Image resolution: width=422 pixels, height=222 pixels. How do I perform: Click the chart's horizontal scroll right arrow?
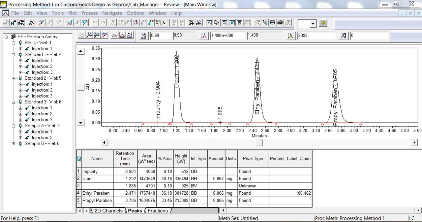click(414, 143)
